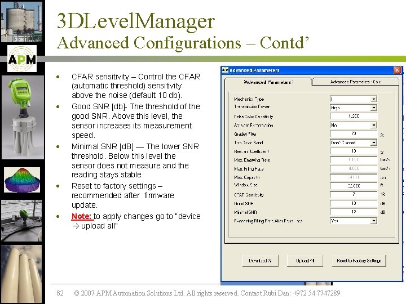Click Reset to Factory Settings button

[359, 261]
